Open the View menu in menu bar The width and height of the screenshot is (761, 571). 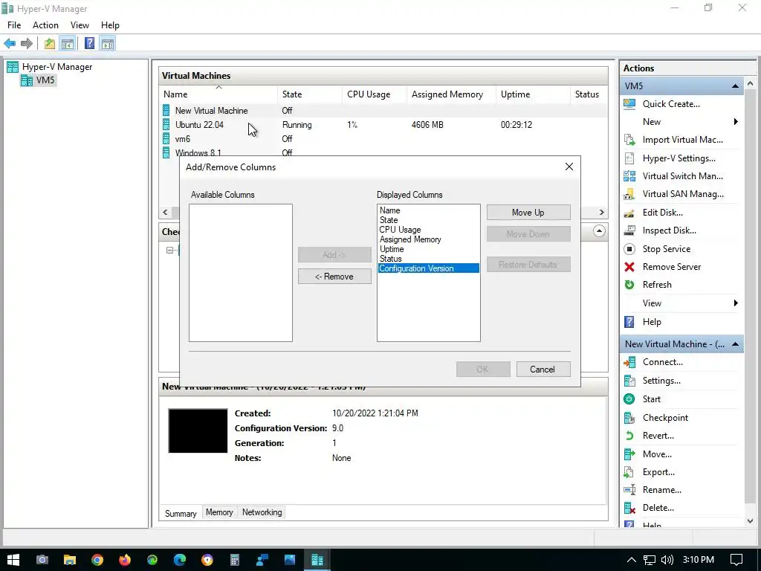(80, 25)
